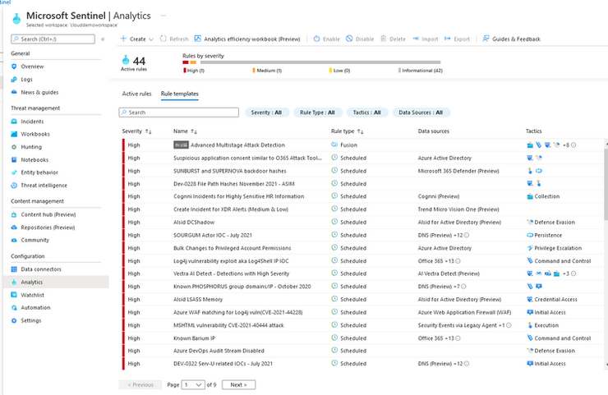Open the ellipsis menu beside Analytics title
The height and width of the screenshot is (395, 608).
click(164, 16)
